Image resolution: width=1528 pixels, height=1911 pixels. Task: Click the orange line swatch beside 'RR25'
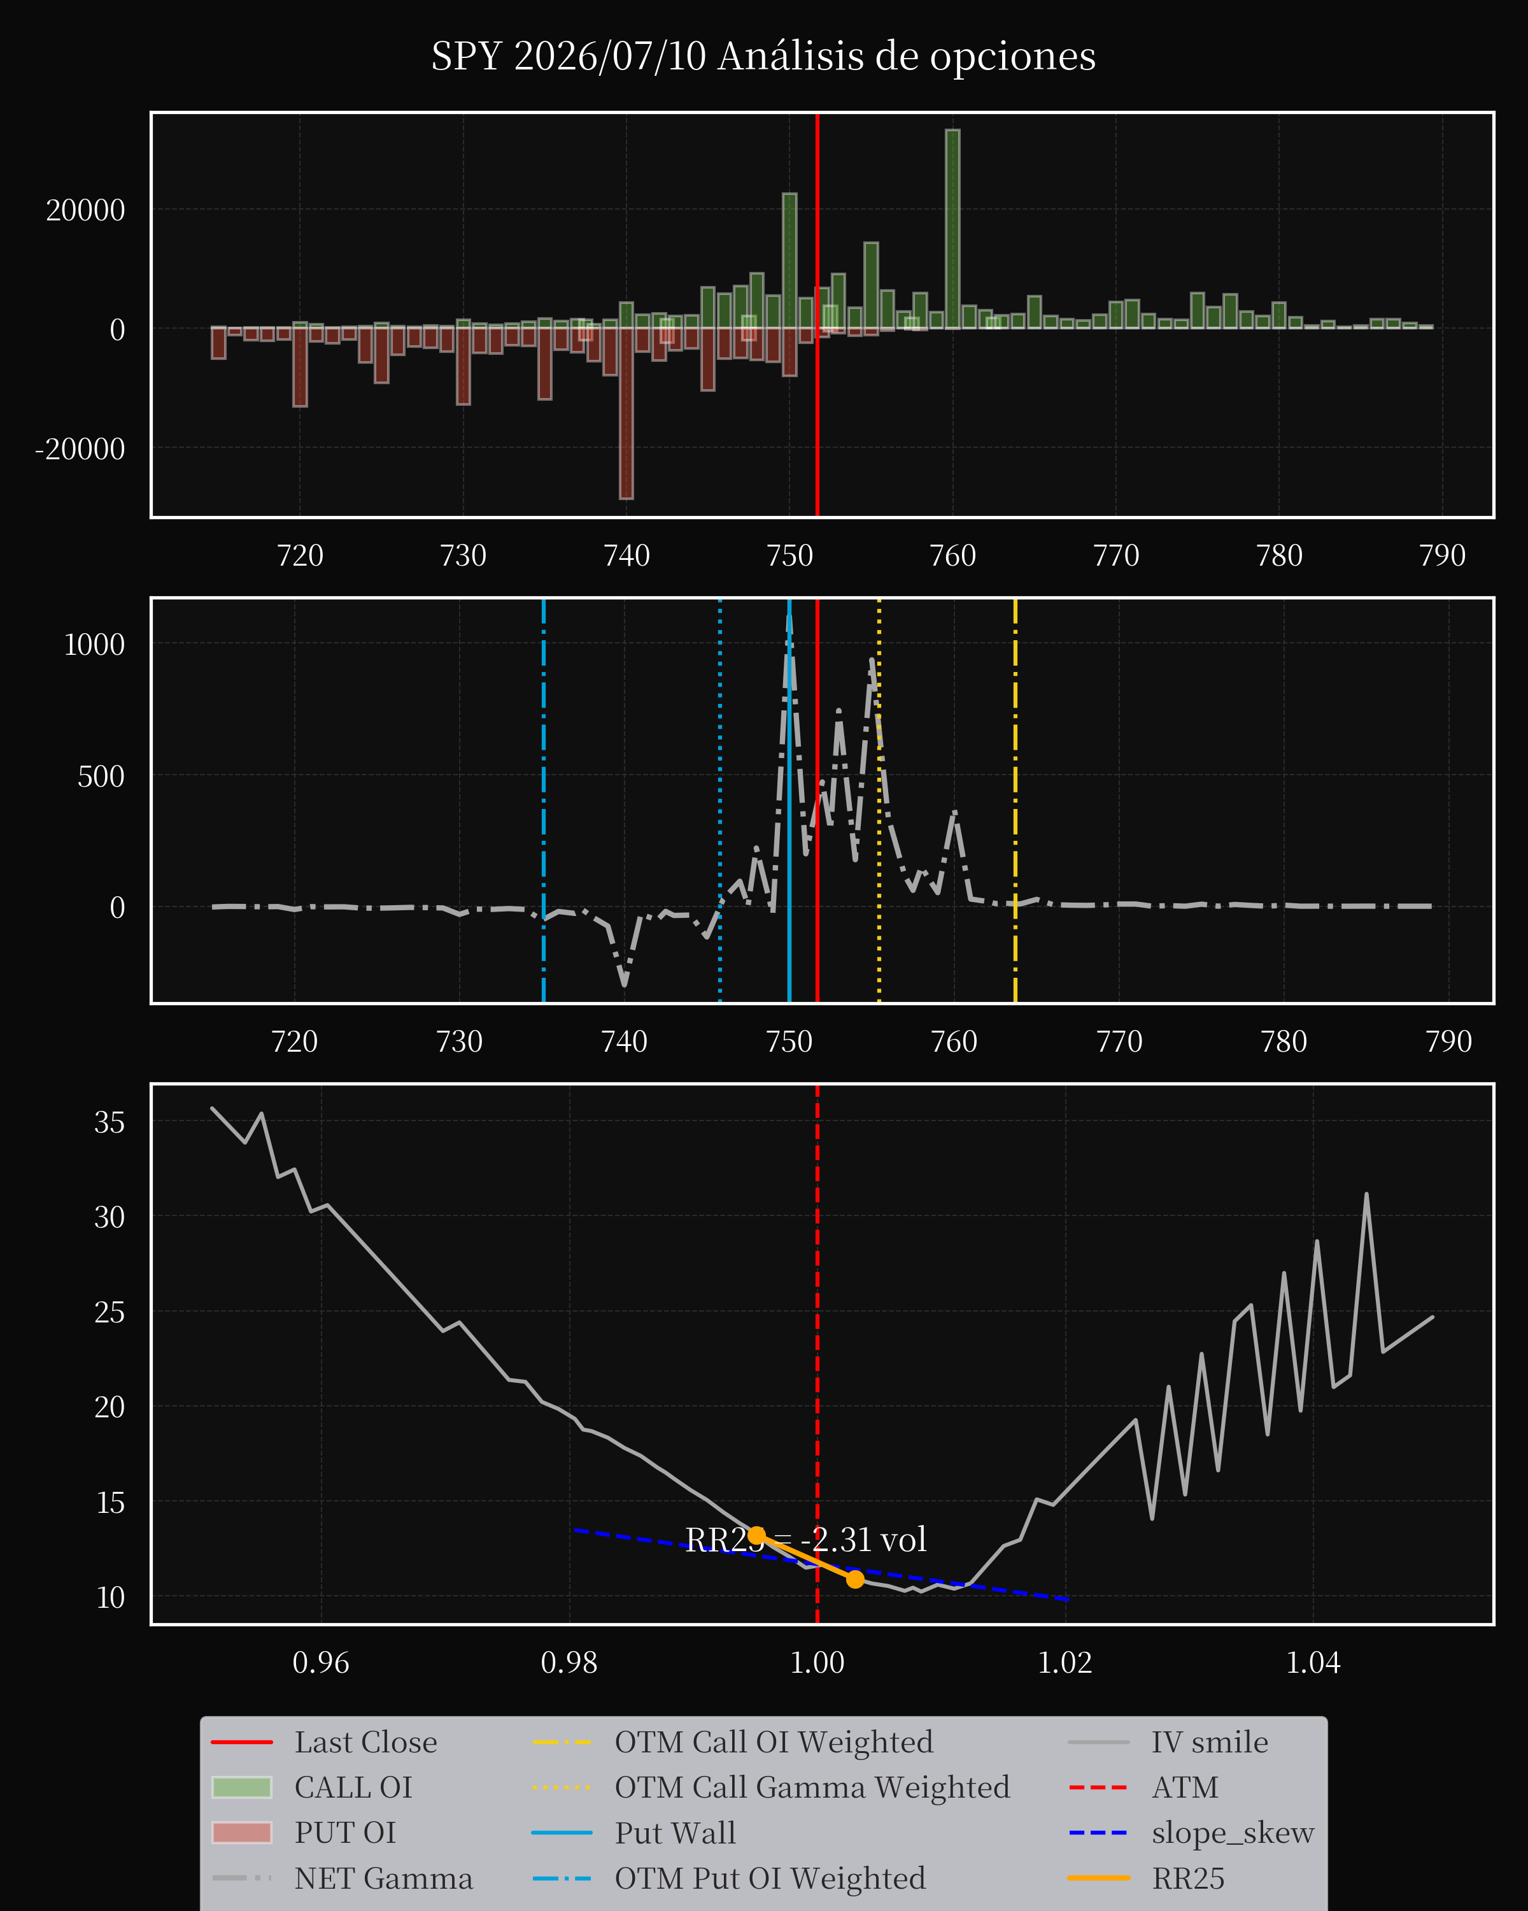click(1100, 1879)
